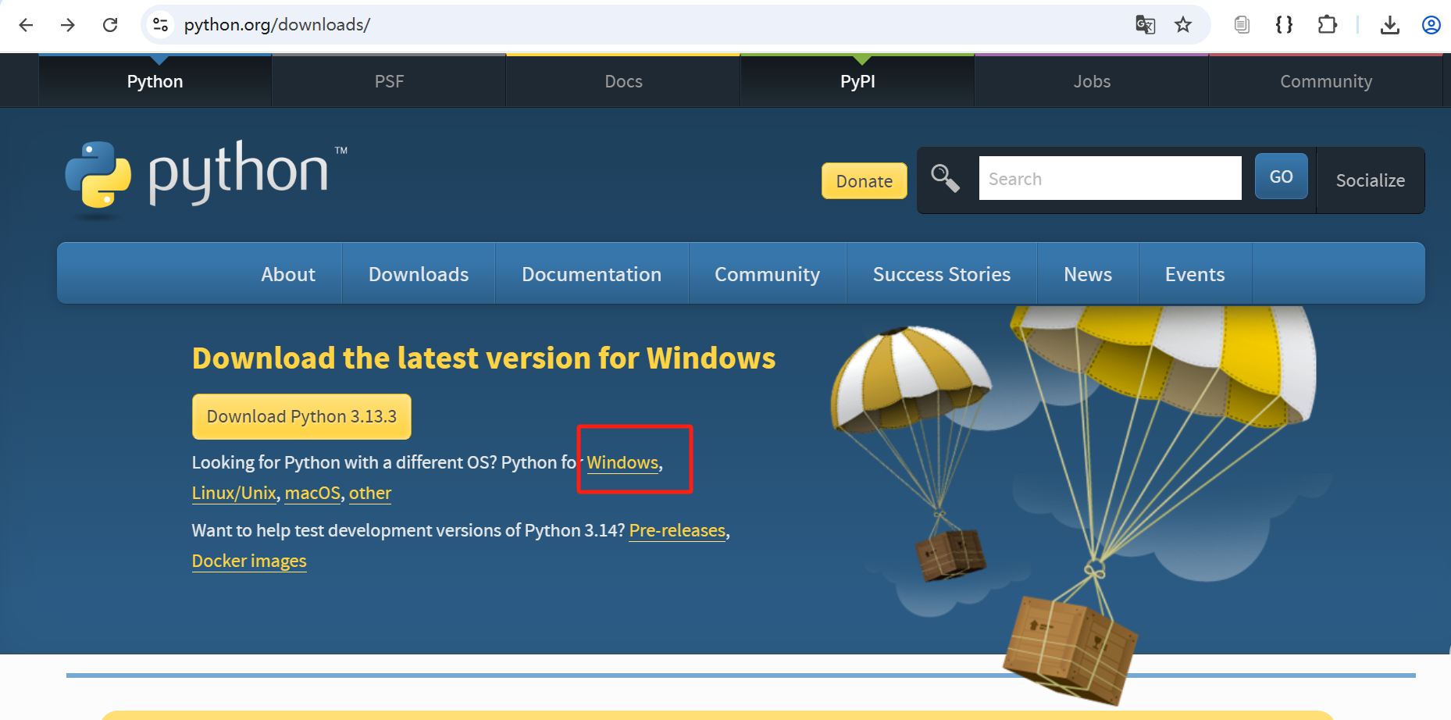Image resolution: width=1451 pixels, height=720 pixels.
Task: Click the address bar URL
Action: (277, 25)
